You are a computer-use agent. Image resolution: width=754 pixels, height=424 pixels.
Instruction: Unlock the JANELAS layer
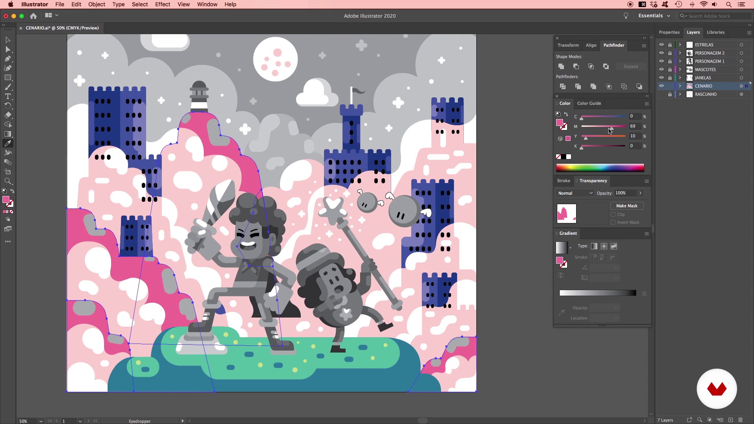[x=670, y=78]
